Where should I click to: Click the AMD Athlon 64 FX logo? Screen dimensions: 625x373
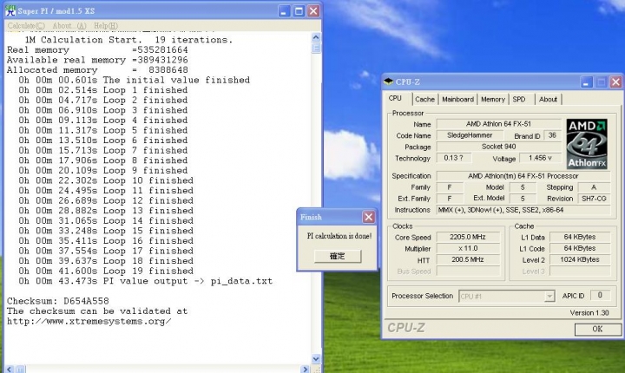[x=587, y=144]
